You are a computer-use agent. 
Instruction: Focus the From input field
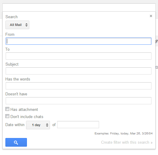[78, 41]
